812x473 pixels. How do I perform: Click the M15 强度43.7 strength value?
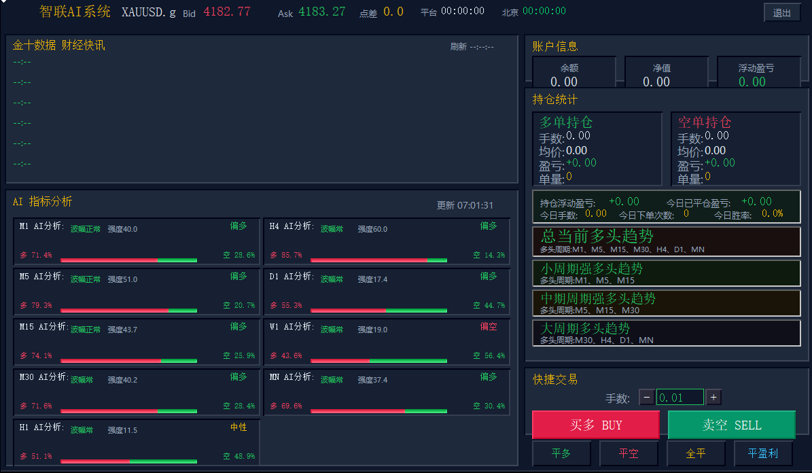point(123,330)
